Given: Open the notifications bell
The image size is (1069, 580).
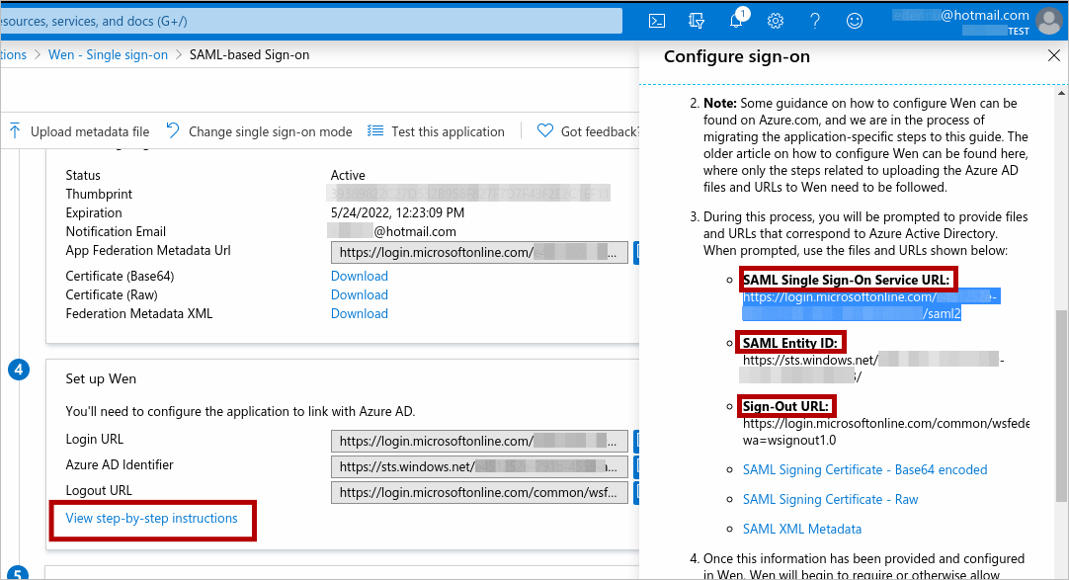Looking at the screenshot, I should click(736, 21).
